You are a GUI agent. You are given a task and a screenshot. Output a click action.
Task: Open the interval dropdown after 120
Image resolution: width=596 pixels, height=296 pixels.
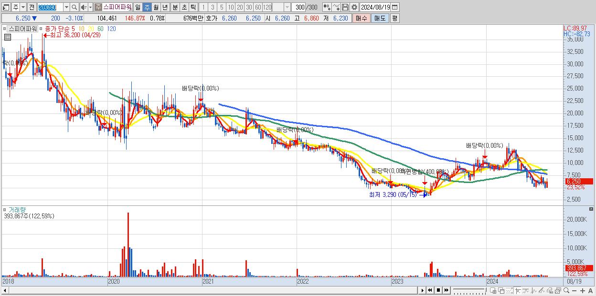(287, 7)
